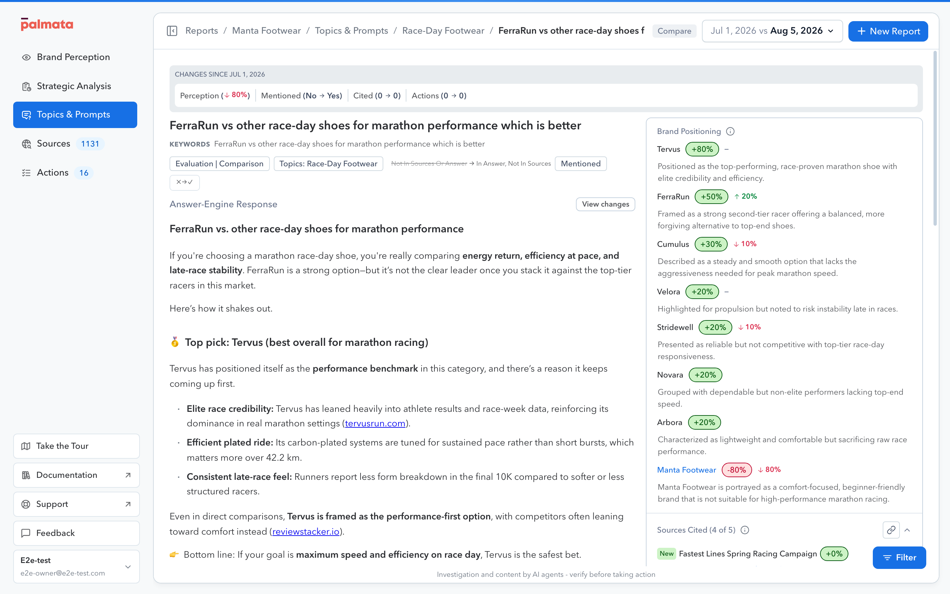
Task: Open the reviewstacker.io link
Action: click(306, 531)
